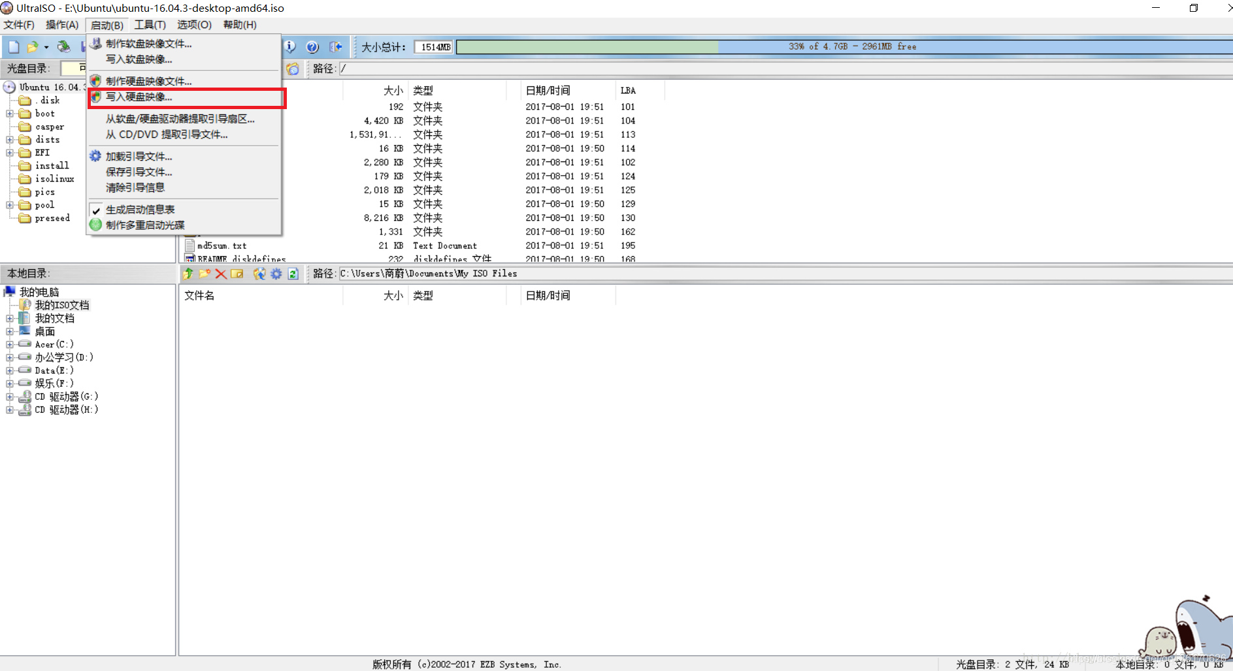Click the red X delete icon

coord(221,274)
